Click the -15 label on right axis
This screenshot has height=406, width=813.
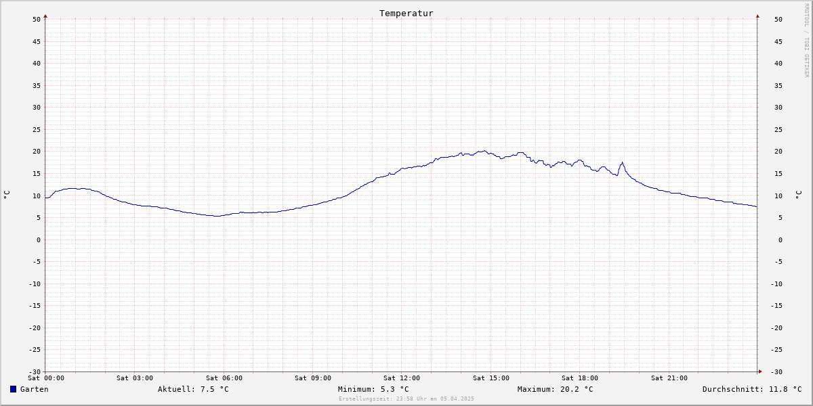(776, 306)
